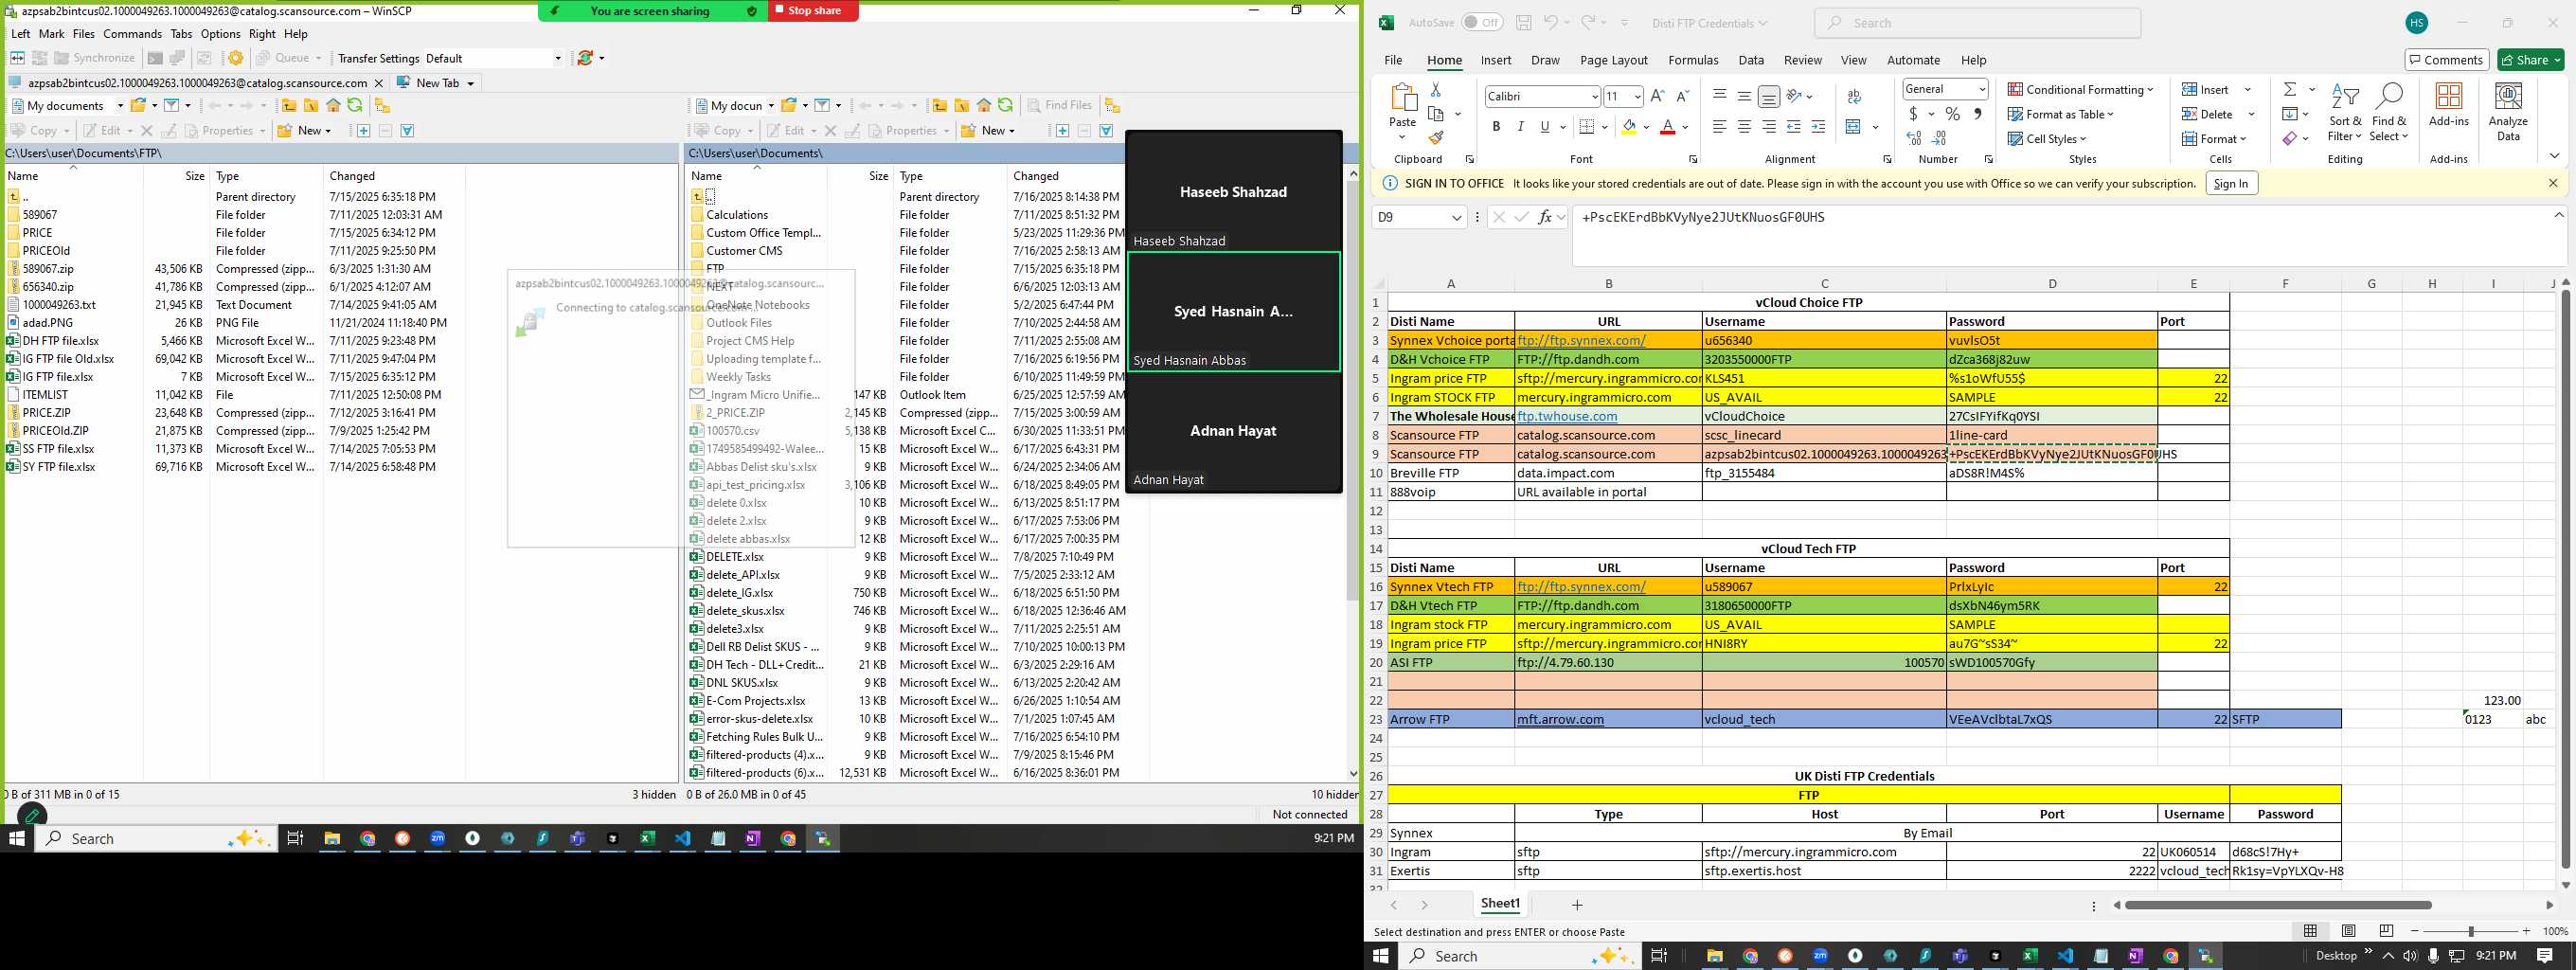
Task: Click Comma Style icon in Excel
Action: point(1977,114)
